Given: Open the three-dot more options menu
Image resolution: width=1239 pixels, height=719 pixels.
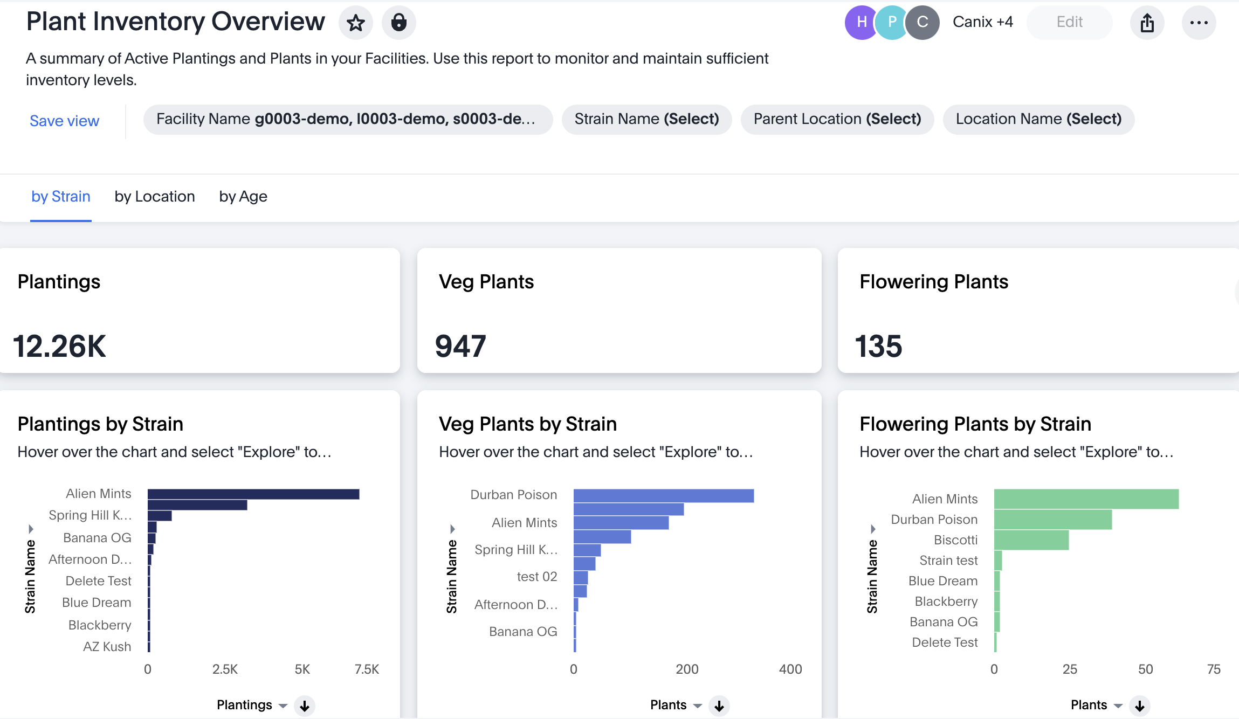Looking at the screenshot, I should (1199, 23).
